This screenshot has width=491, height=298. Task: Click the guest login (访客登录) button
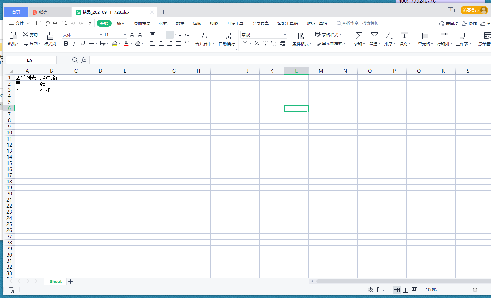click(x=474, y=10)
